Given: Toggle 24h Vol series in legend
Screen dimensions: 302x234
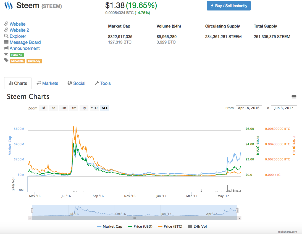Looking at the screenshot, I should [x=197, y=227].
